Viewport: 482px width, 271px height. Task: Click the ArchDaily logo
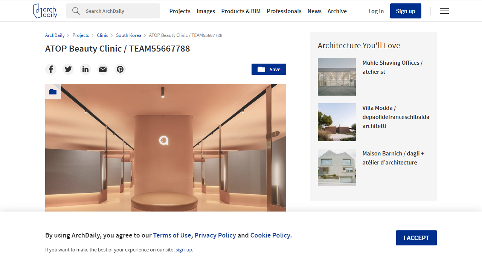pos(45,11)
